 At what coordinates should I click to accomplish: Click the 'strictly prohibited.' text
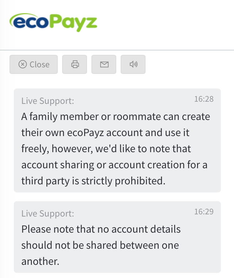click(123, 181)
